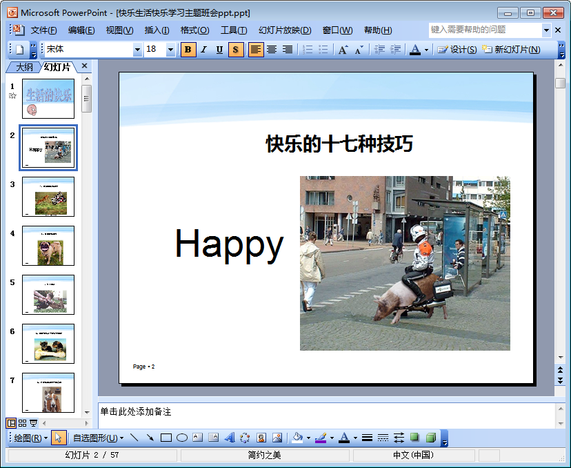Open the font size dropdown
This screenshot has height=468, width=571.
tap(170, 50)
